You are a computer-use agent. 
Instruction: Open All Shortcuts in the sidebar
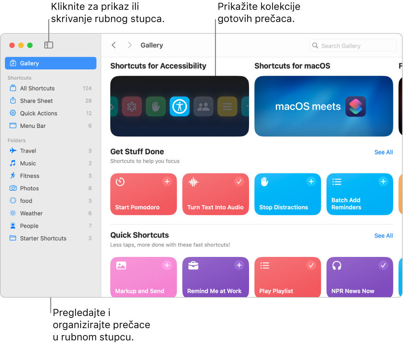[51, 88]
